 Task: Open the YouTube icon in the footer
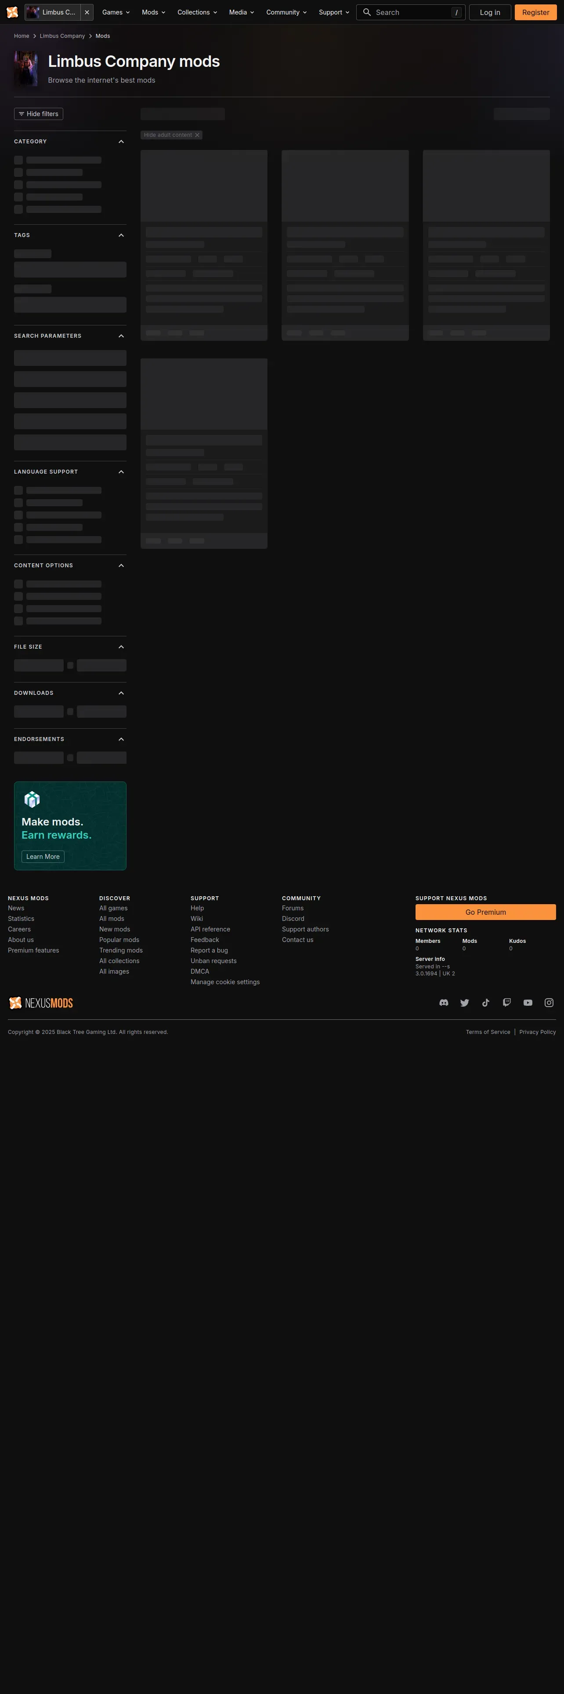coord(528,1003)
